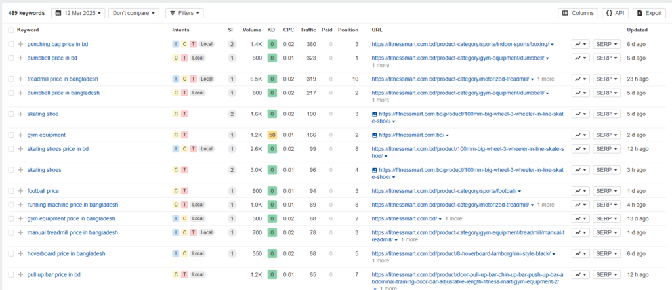Click plus icon beside punching bag price keyword
The width and height of the screenshot is (672, 290).
click(20, 44)
